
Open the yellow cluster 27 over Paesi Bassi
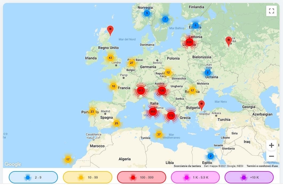131,63
